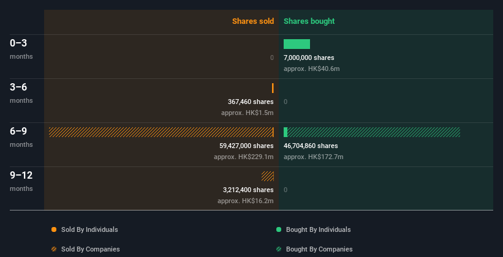Select 'approx. HK$16.2m' value

point(246,201)
